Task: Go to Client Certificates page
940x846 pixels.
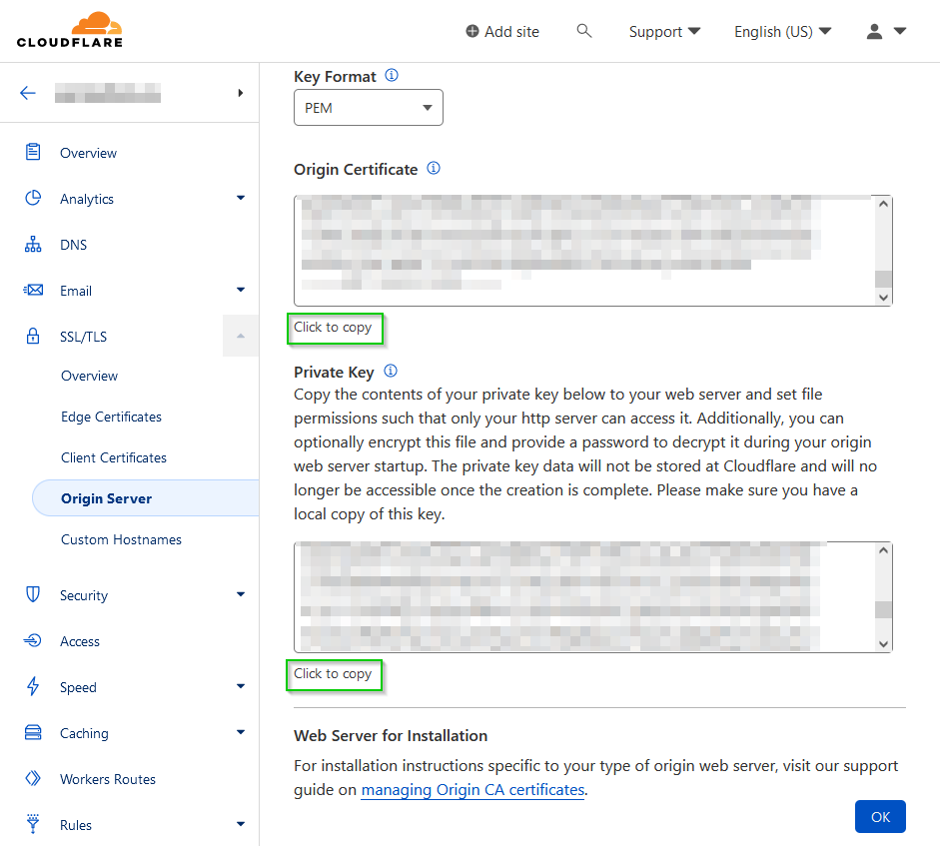Action: click(x=114, y=457)
